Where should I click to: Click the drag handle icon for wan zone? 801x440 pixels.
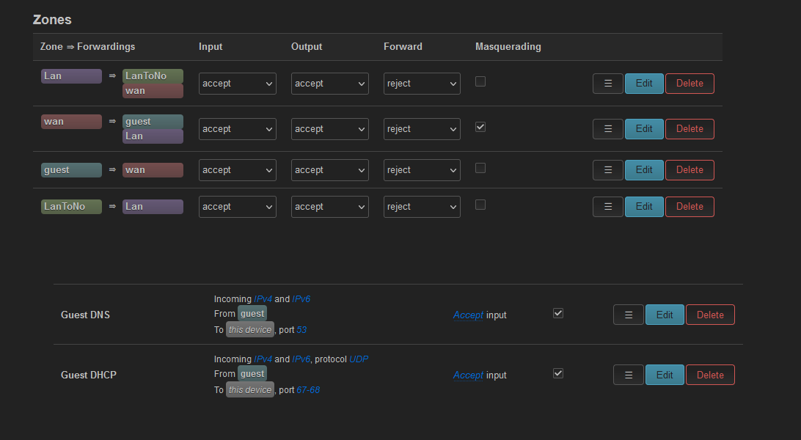click(607, 129)
